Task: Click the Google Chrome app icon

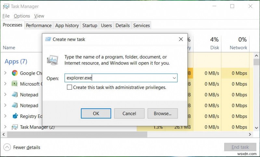Action: 15,73
